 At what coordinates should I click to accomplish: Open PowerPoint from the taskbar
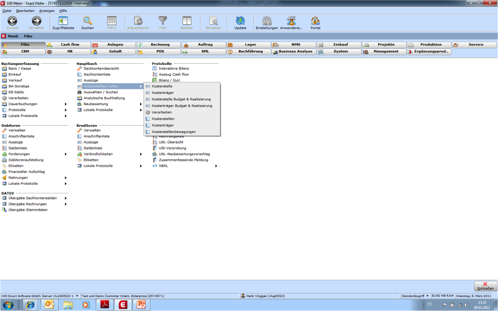coord(141,305)
